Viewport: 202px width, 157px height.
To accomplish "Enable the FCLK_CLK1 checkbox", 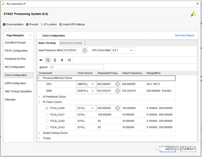I will 47,114.
